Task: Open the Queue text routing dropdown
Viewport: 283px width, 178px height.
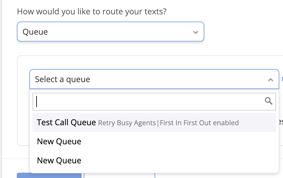Action: coord(111,32)
